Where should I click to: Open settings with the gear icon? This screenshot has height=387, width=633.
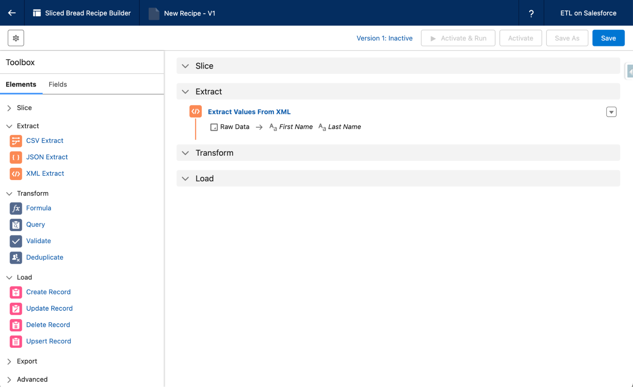pyautogui.click(x=16, y=38)
